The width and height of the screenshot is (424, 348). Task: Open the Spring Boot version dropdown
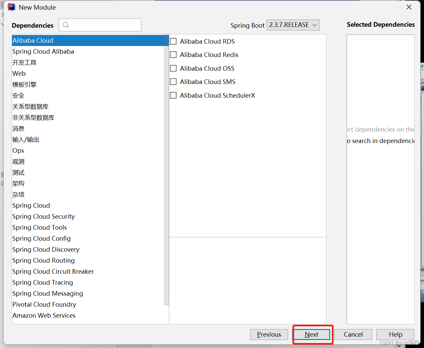coord(293,25)
